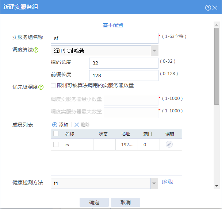Click the 基本配置 section heading
Viewport: 222px width, 209px height.
point(113,25)
